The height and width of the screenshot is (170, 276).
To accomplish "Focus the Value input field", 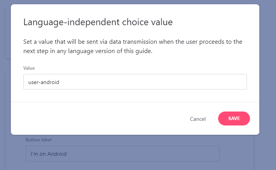I will [135, 82].
